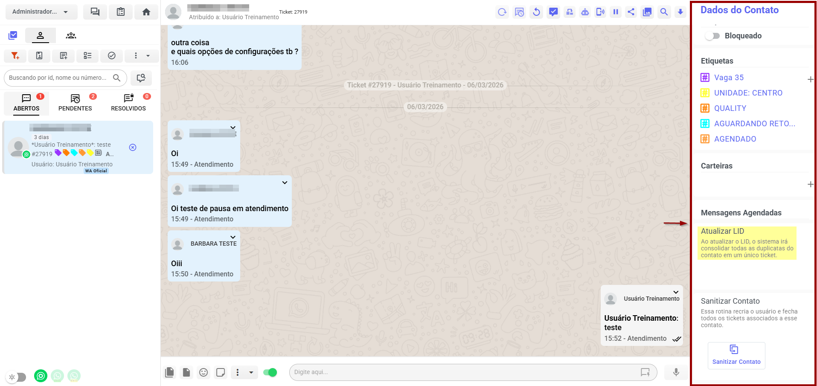Go to the home icon
817x386 pixels.
146,12
